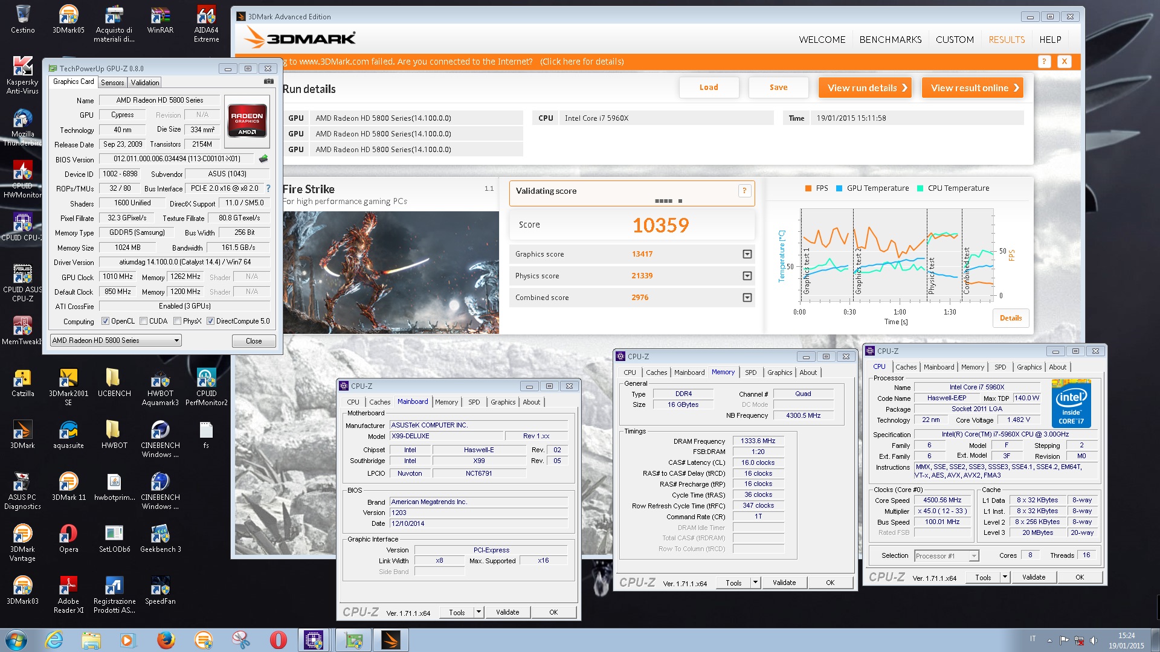Launch the AIDA64 Extreme shortcut

point(206,23)
